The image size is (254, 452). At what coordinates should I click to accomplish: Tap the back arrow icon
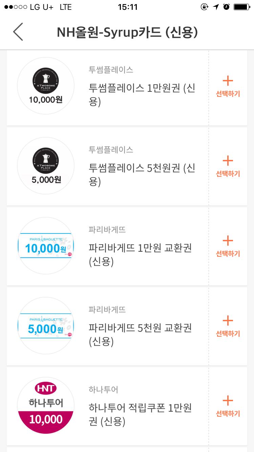(18, 32)
